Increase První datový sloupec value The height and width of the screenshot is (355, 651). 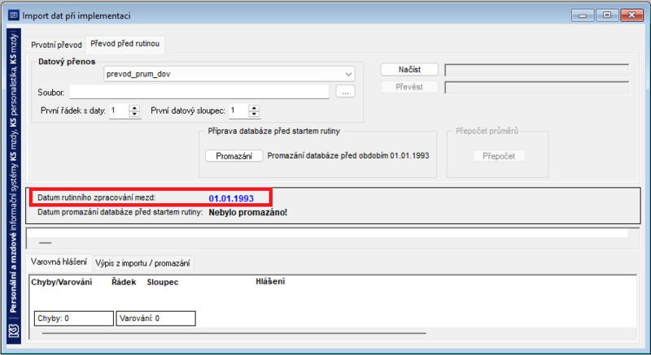tap(254, 108)
